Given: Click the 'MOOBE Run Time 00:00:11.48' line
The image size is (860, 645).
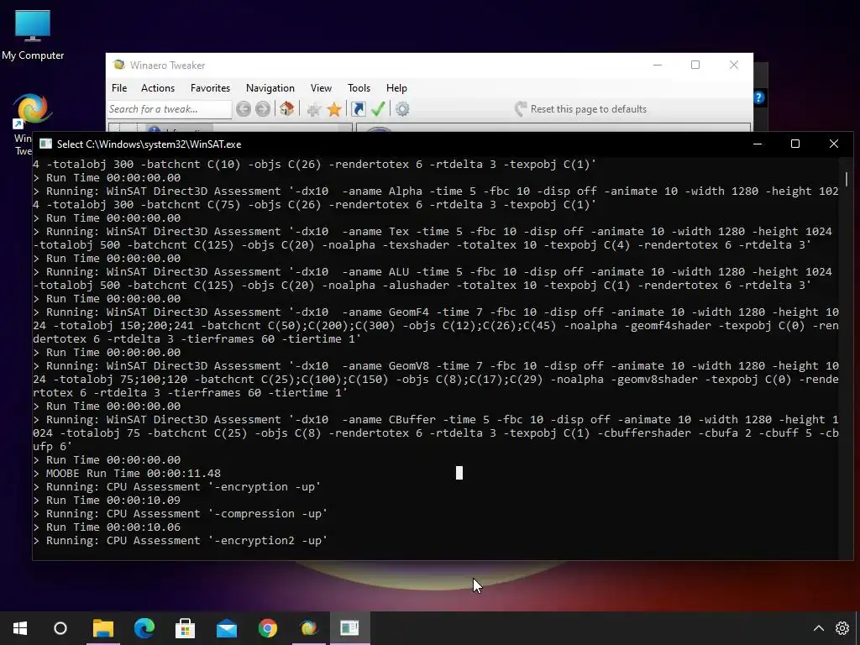Looking at the screenshot, I should point(127,473).
